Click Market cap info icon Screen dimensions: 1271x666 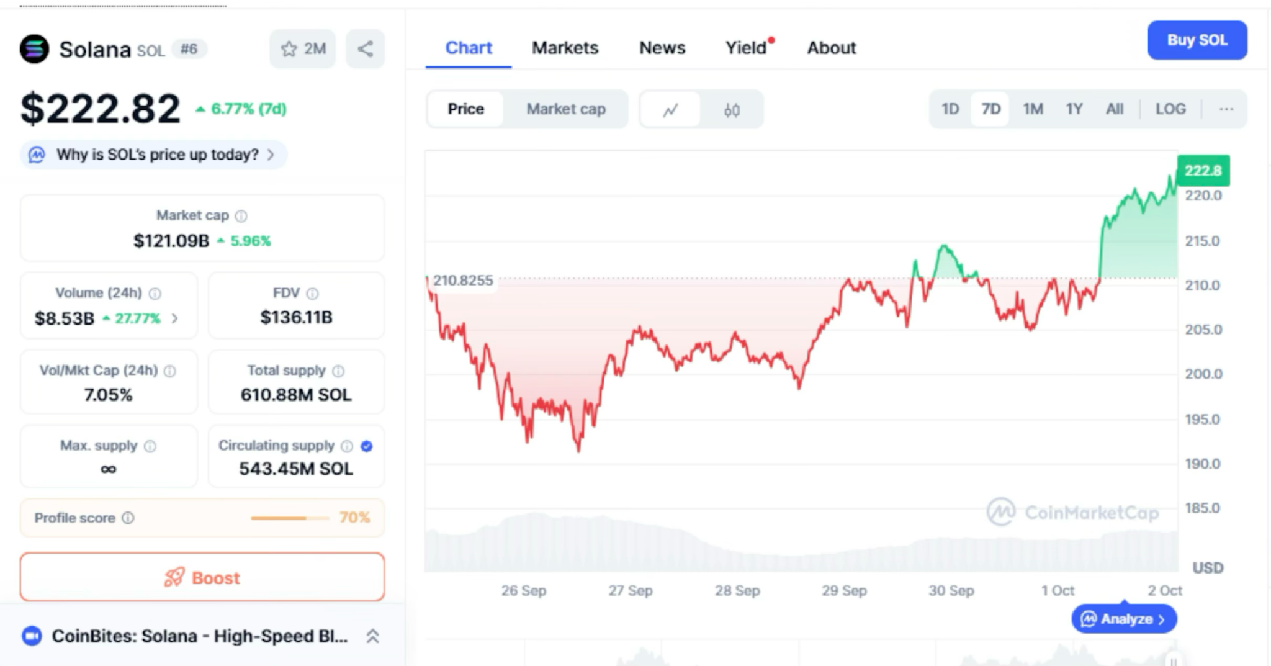pyautogui.click(x=241, y=216)
